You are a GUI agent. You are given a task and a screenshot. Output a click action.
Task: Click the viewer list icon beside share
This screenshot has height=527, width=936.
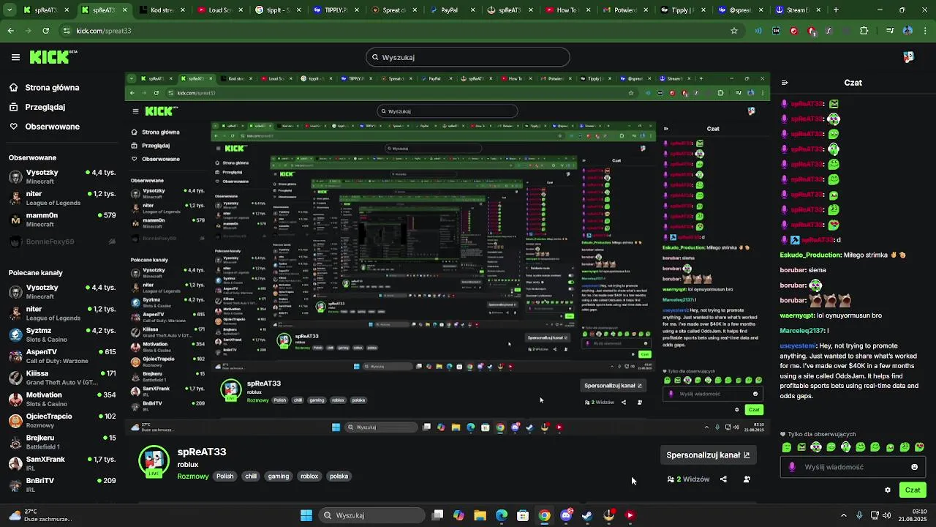[x=747, y=479]
